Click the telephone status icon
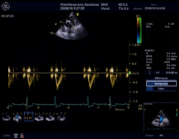 tap(16, 136)
